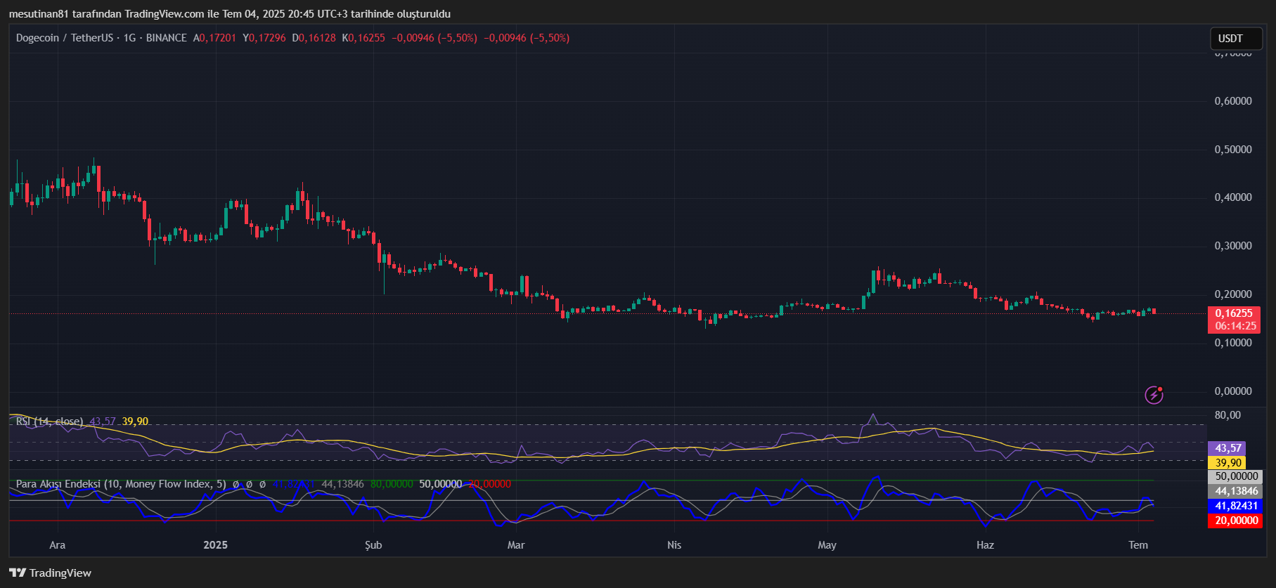Select the RSI (14, close) indicator legend

49,422
